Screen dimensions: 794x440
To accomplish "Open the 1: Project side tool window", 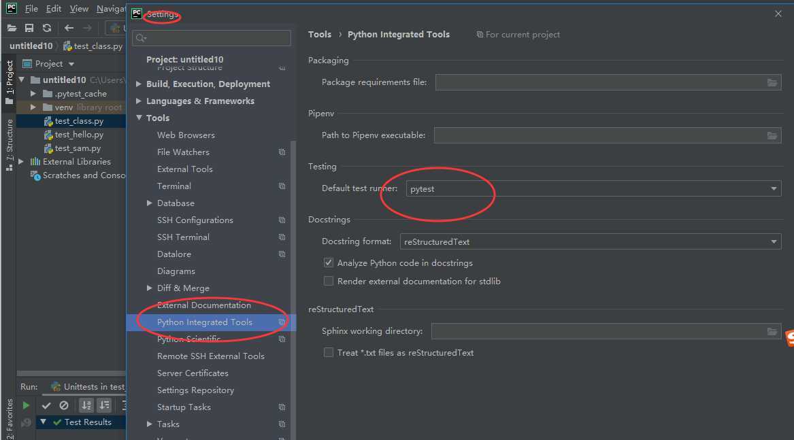I will [x=9, y=82].
